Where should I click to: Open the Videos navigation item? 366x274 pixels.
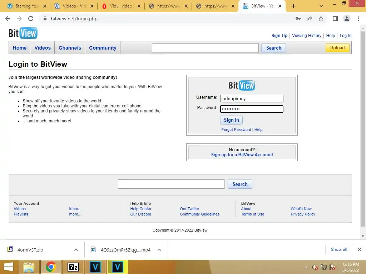(x=43, y=48)
